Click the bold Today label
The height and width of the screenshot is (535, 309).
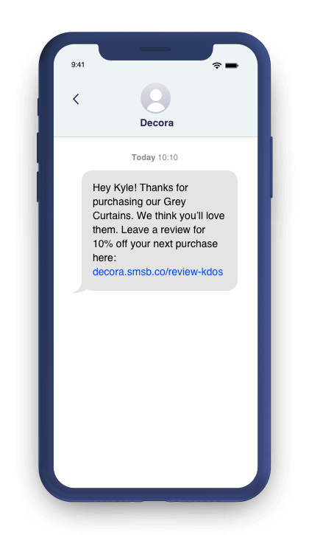[143, 157]
